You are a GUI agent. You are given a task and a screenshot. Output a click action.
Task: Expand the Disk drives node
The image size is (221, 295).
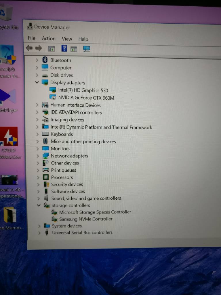(x=37, y=75)
